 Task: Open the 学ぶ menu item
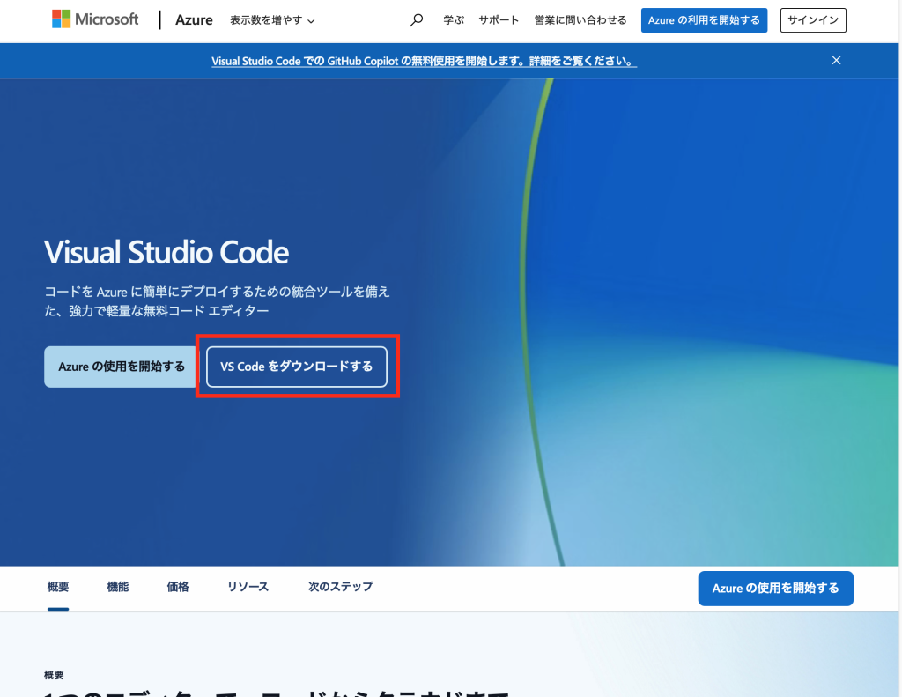(x=454, y=20)
